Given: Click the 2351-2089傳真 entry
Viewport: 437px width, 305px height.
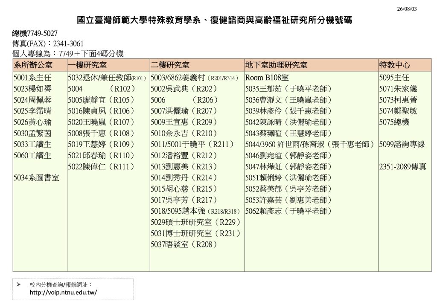Looking at the screenshot, I should [x=403, y=167].
